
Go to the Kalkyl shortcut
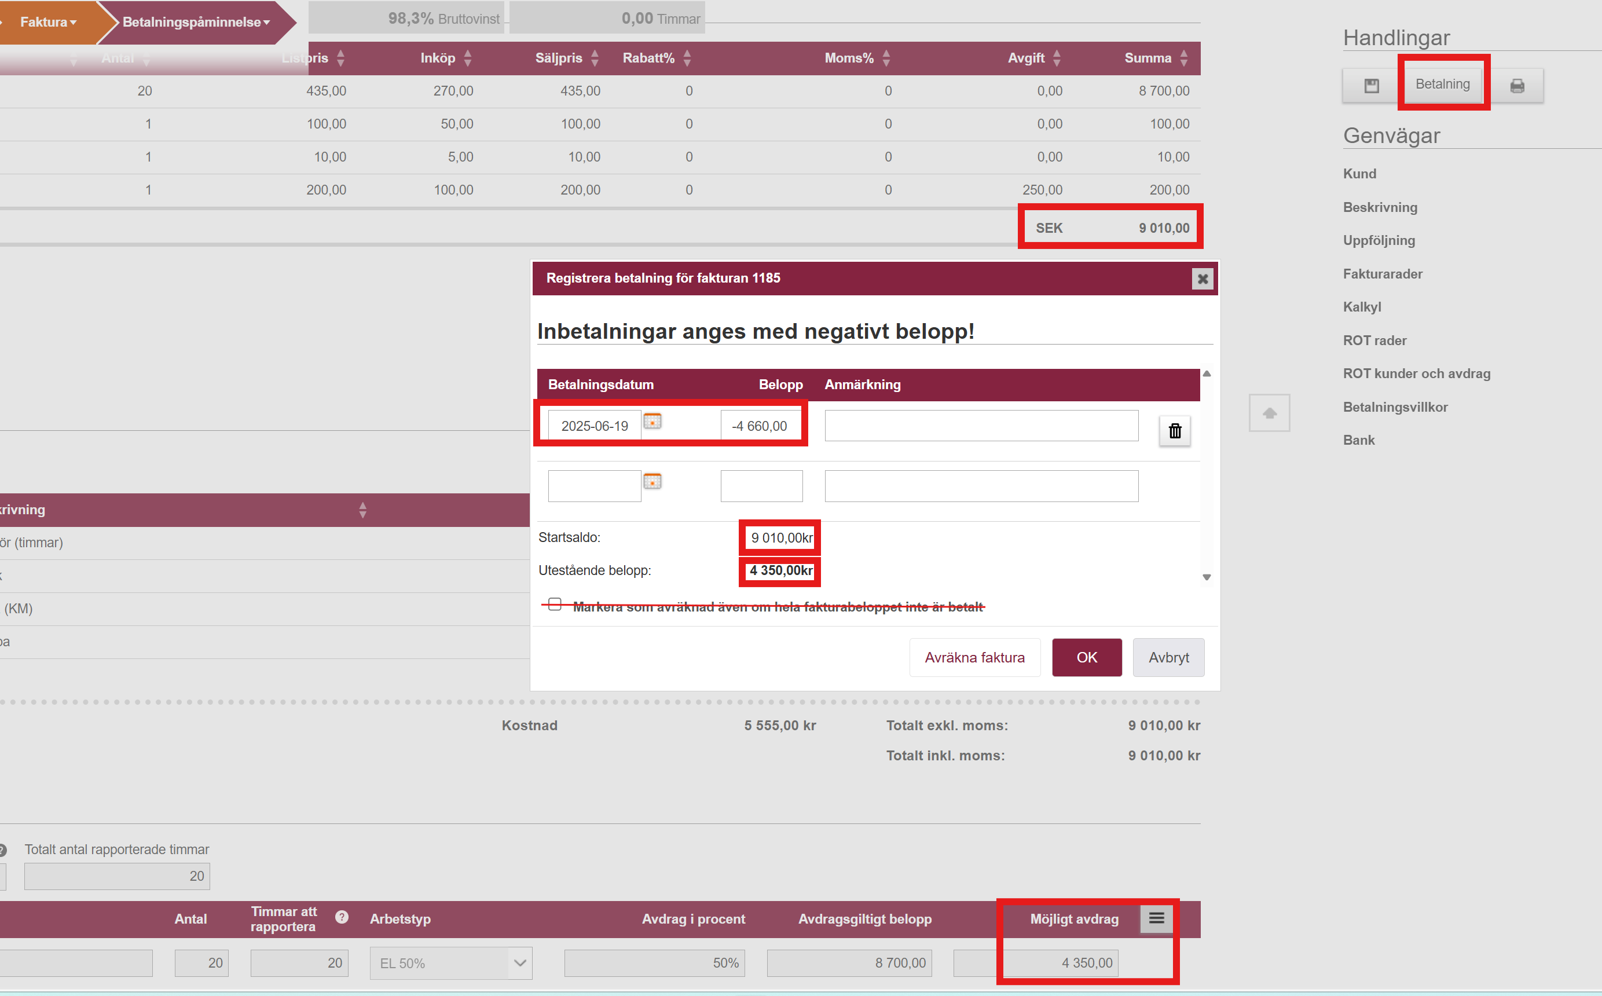pos(1362,307)
